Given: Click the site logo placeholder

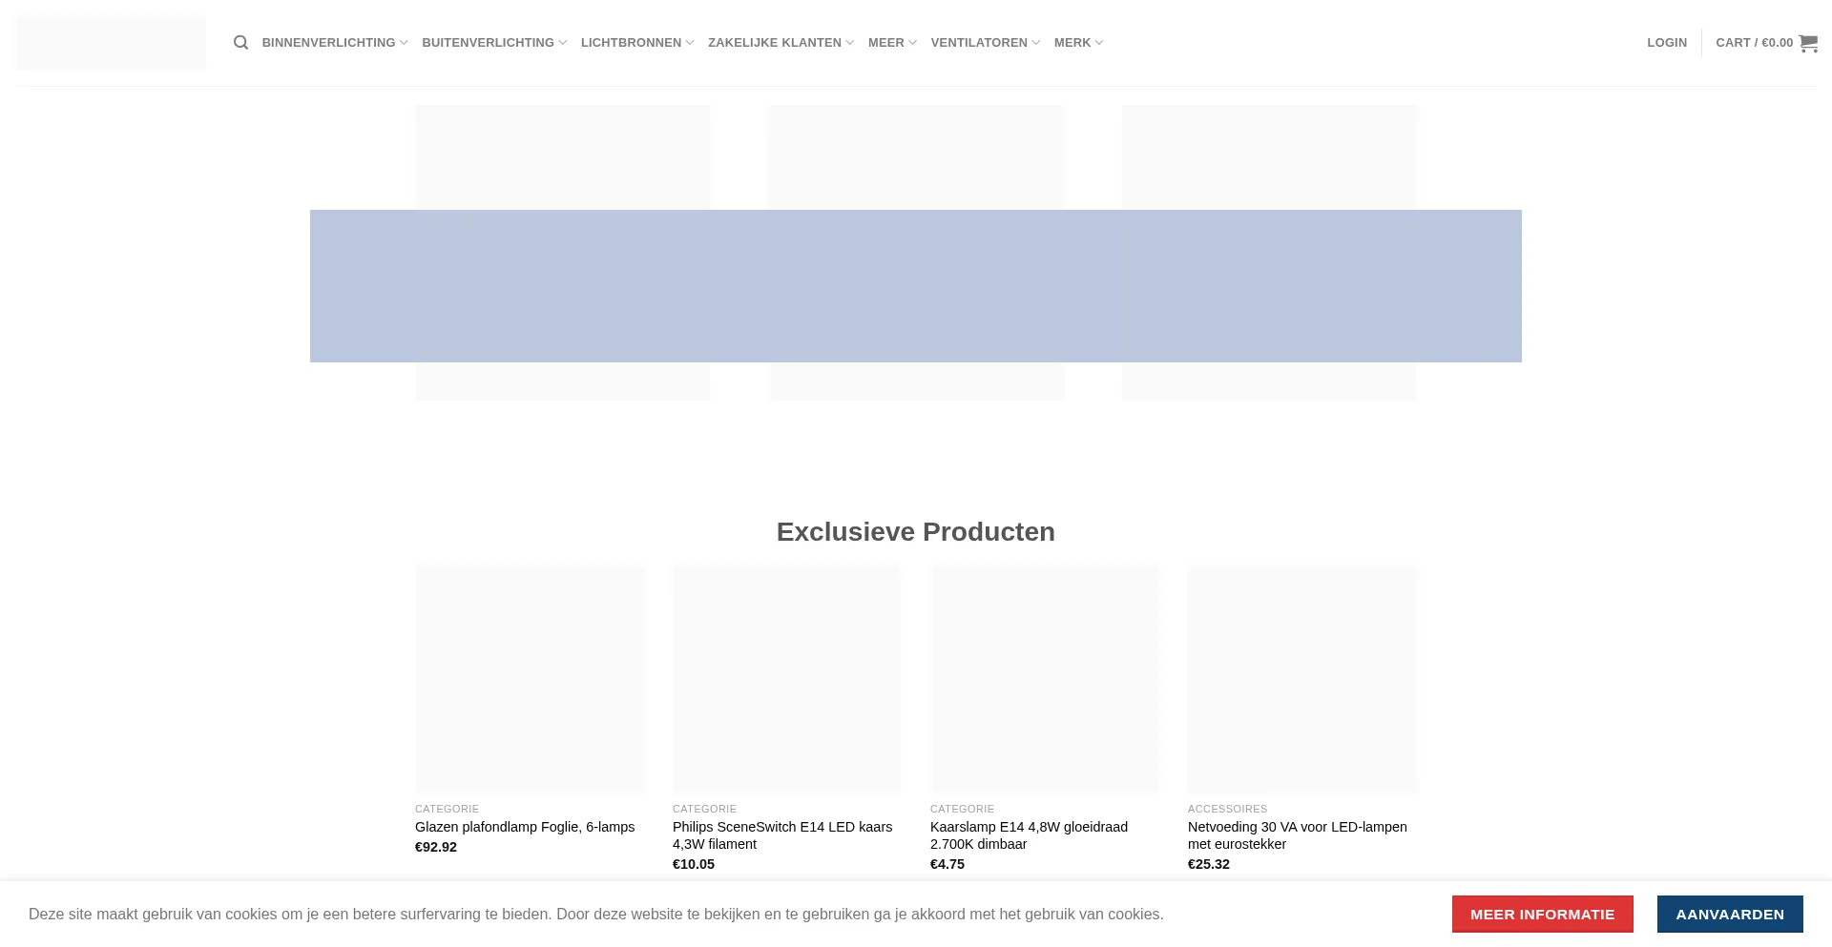Looking at the screenshot, I should click(111, 43).
